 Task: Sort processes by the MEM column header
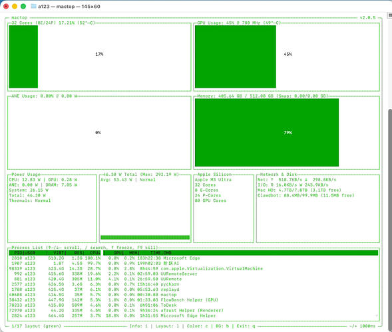133,253
